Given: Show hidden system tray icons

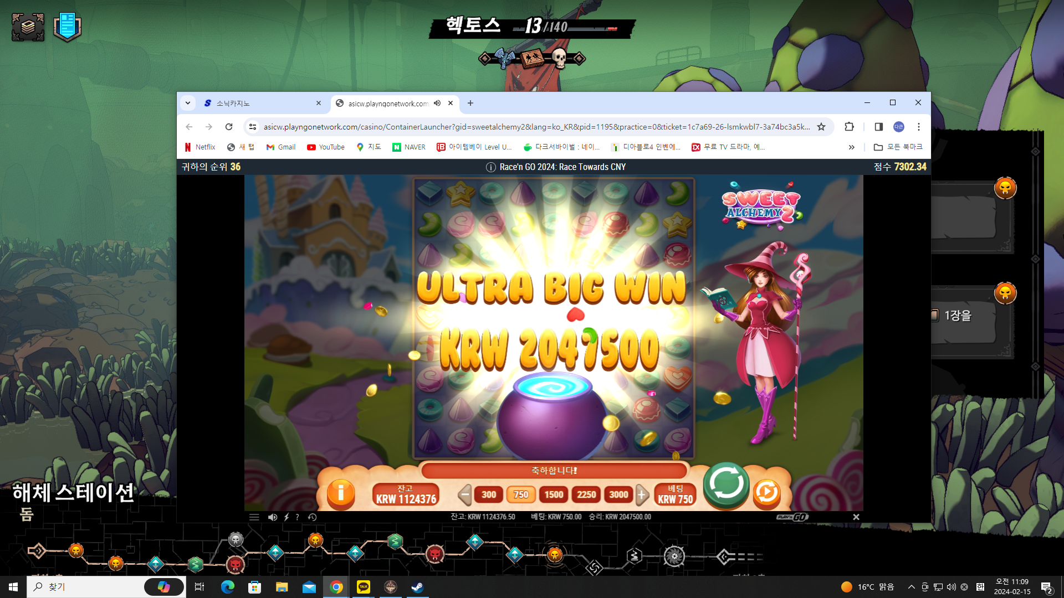Looking at the screenshot, I should 911,587.
